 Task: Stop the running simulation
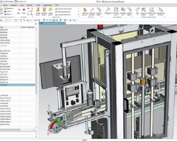click(24, 11)
